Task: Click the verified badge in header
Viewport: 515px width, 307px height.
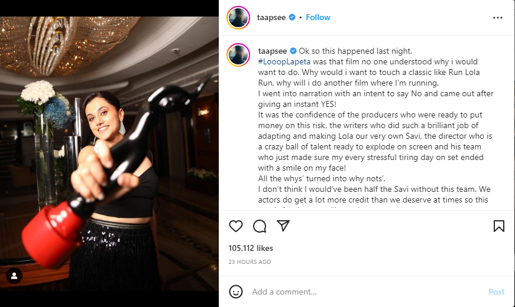Action: click(291, 18)
